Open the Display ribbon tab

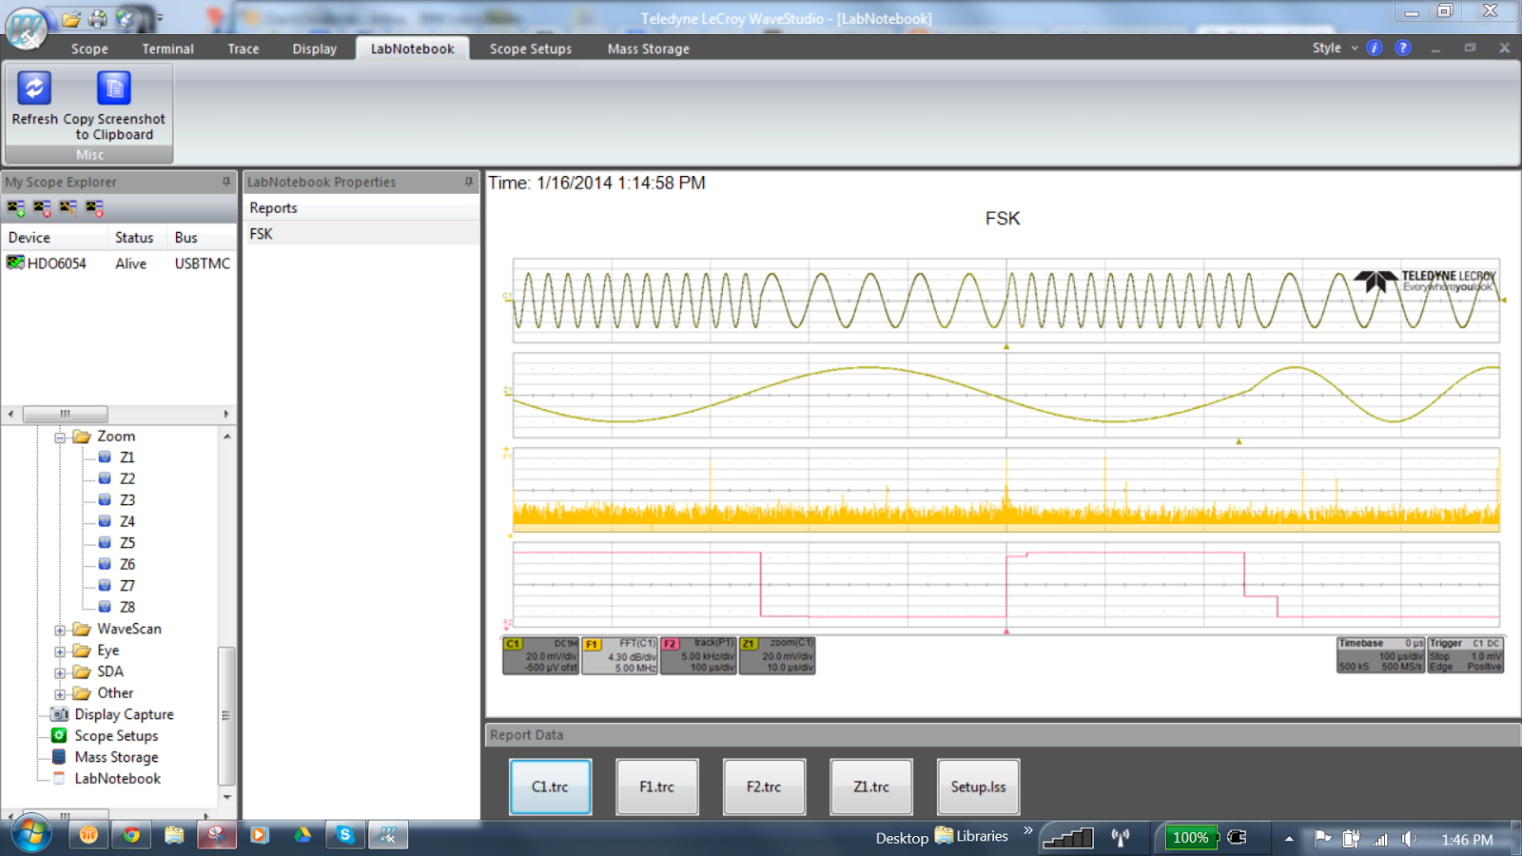pyautogui.click(x=315, y=49)
